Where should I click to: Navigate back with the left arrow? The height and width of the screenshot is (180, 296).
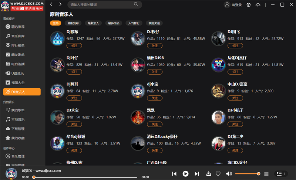click(x=51, y=4)
